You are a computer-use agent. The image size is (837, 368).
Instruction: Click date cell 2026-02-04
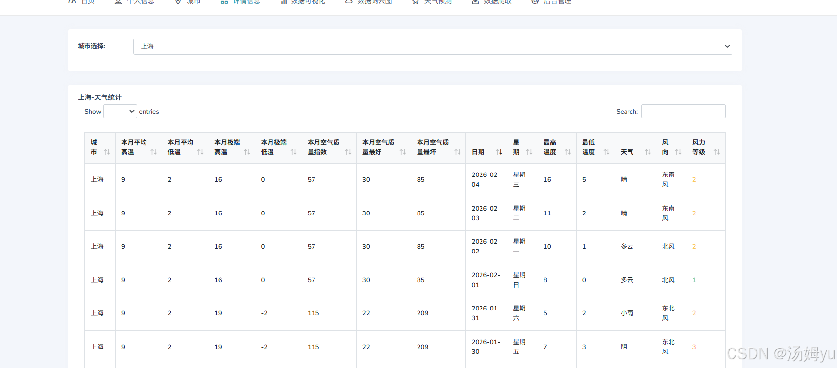486,180
